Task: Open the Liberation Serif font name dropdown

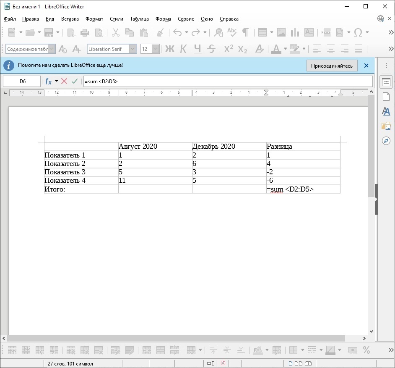Action: click(133, 49)
